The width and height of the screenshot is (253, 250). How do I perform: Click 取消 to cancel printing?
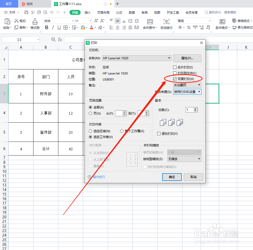click(x=193, y=177)
